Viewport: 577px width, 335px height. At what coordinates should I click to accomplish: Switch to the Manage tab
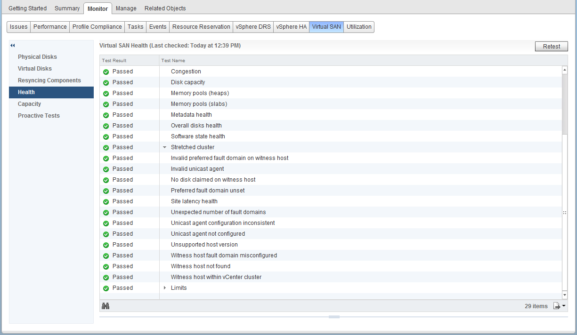[126, 8]
